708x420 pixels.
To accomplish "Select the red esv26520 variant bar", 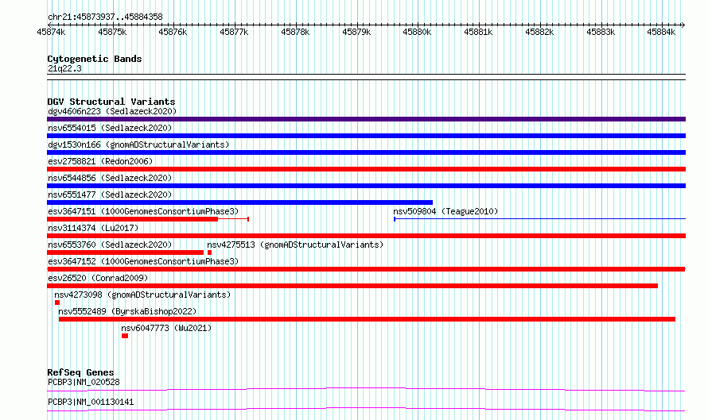I will 352,286.
